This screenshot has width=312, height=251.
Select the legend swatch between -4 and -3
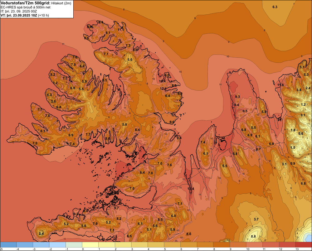click(25, 245)
